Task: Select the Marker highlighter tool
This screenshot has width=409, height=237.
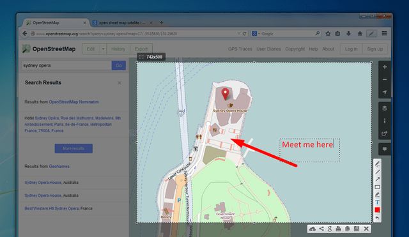Action: click(377, 195)
